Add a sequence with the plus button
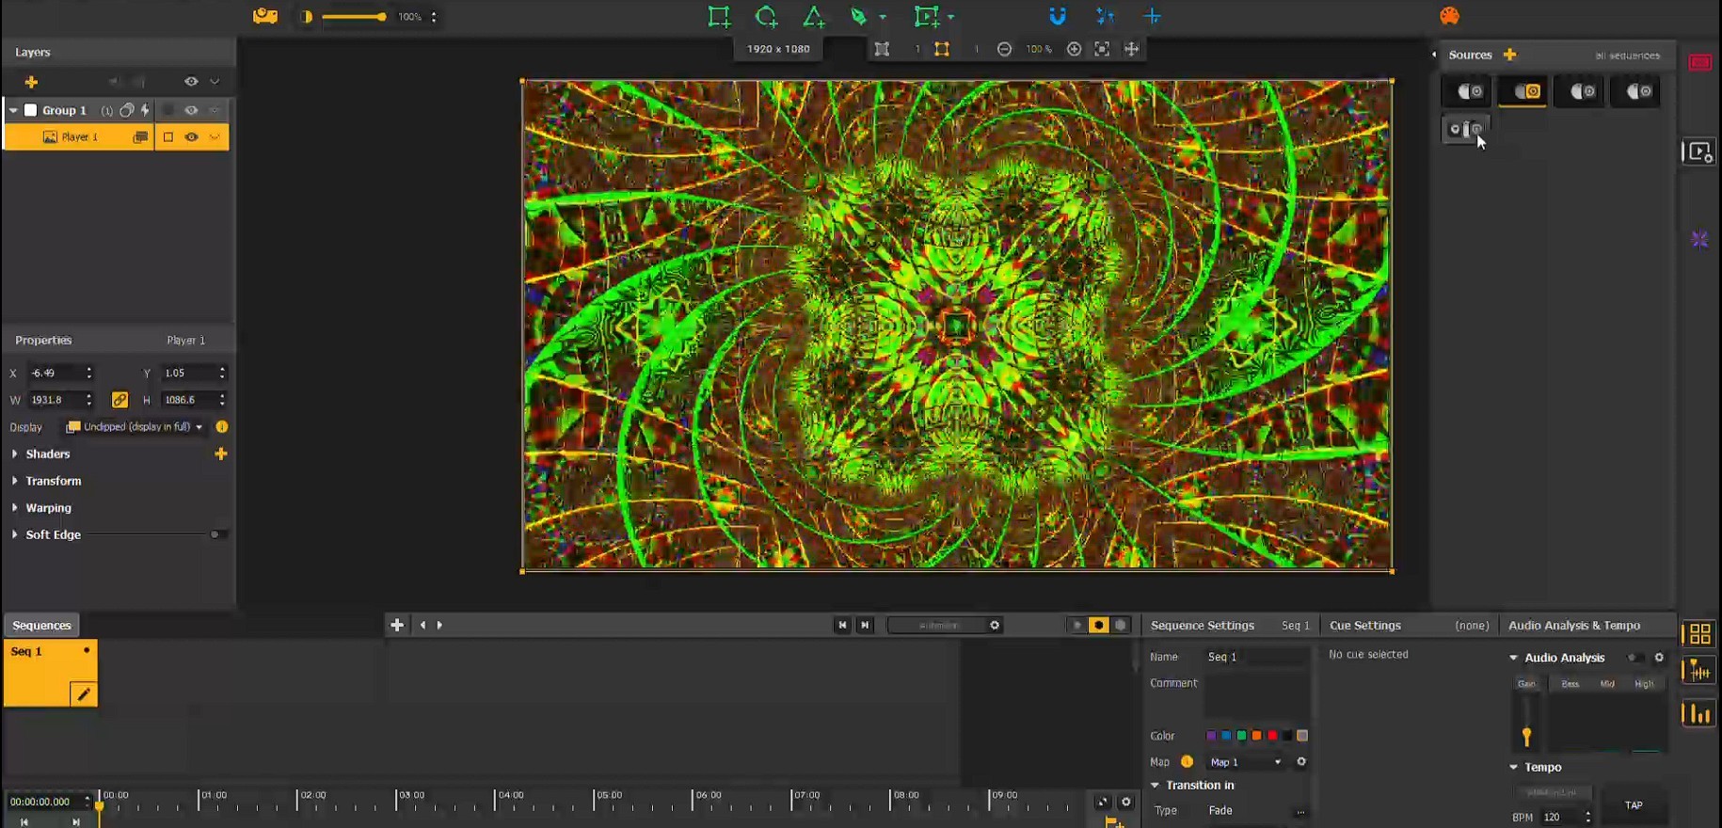 point(397,625)
